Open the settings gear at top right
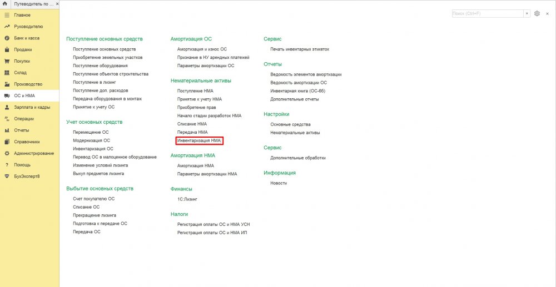This screenshot has width=556, height=287. pyautogui.click(x=537, y=13)
